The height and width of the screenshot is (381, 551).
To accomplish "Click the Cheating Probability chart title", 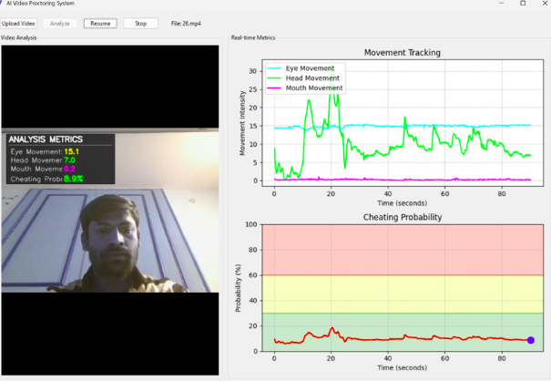I will pos(403,217).
